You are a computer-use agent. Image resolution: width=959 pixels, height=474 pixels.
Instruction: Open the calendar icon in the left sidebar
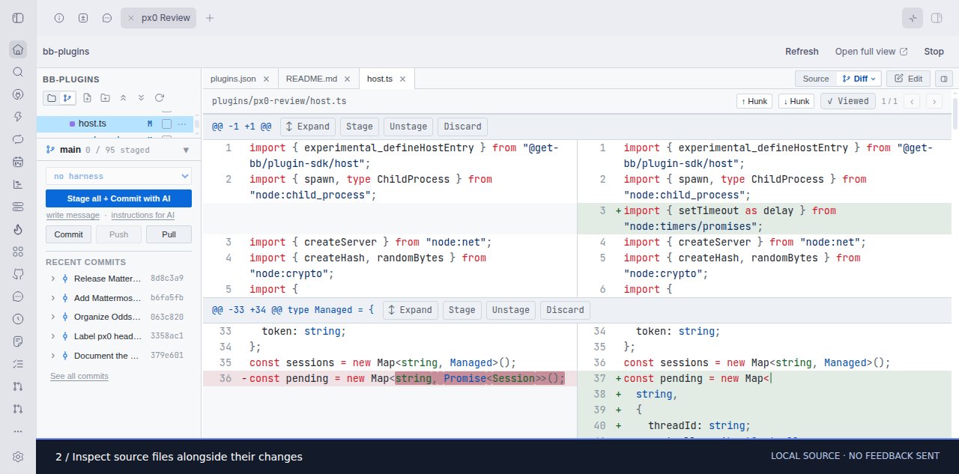pos(18,162)
